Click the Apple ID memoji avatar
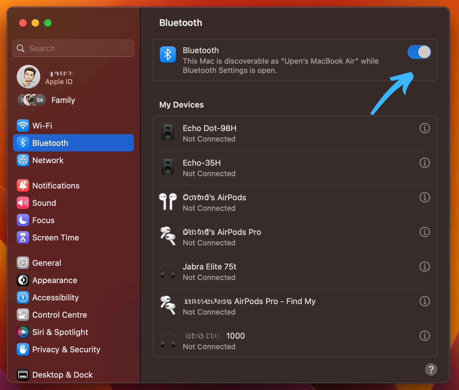The width and height of the screenshot is (459, 390). (x=28, y=77)
